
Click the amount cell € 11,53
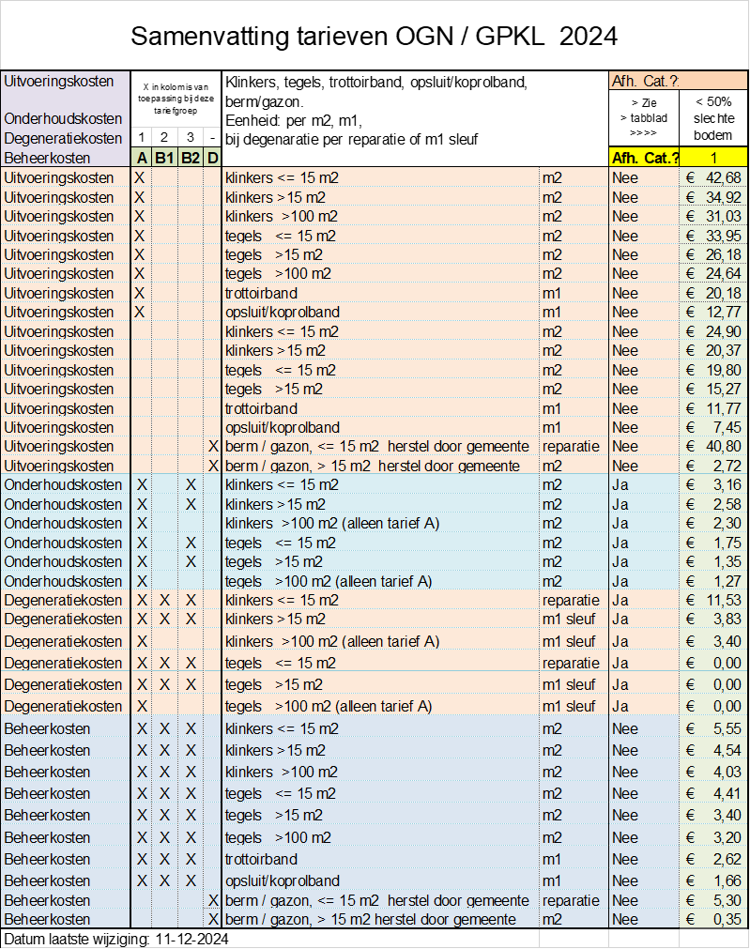click(713, 600)
